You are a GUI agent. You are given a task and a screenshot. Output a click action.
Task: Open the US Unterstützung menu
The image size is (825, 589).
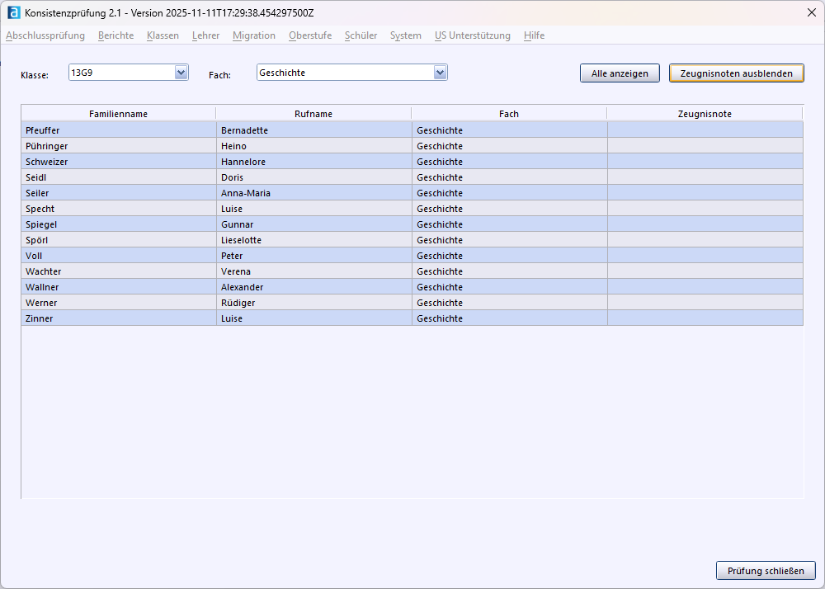point(473,35)
